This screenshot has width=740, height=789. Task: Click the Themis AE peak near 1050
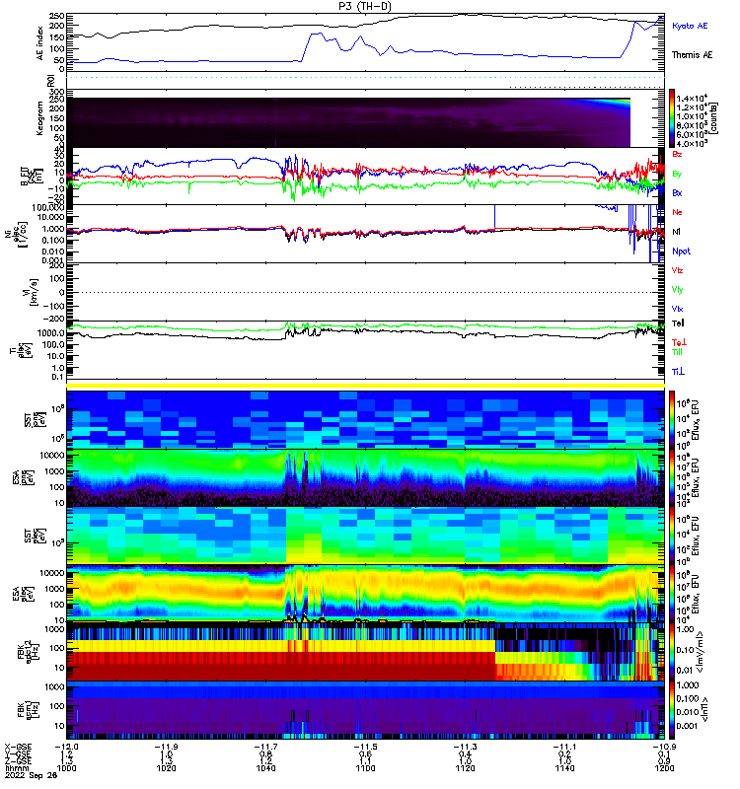(x=316, y=34)
